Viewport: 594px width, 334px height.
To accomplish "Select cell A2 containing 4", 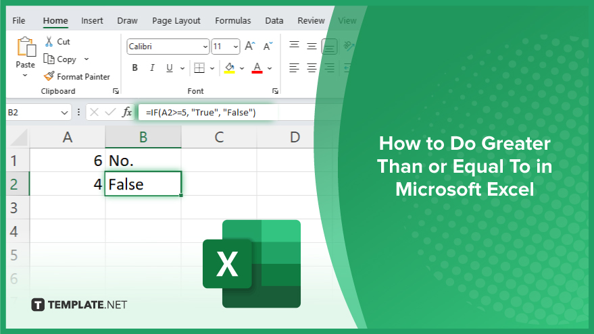I will pos(68,184).
